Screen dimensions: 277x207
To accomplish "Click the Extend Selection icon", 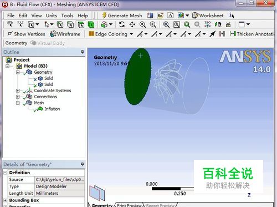I will click(x=104, y=24).
